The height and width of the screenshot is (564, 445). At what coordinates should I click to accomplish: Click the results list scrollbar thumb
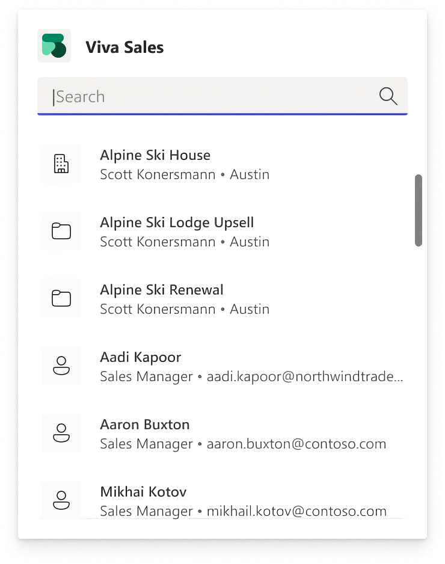[419, 210]
